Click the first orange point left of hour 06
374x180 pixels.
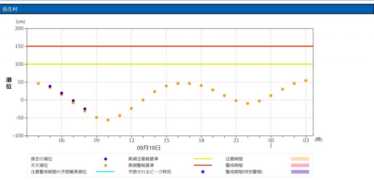pos(50,88)
